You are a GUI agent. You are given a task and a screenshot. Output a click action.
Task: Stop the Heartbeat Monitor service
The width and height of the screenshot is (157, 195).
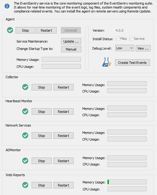click(x=42, y=112)
